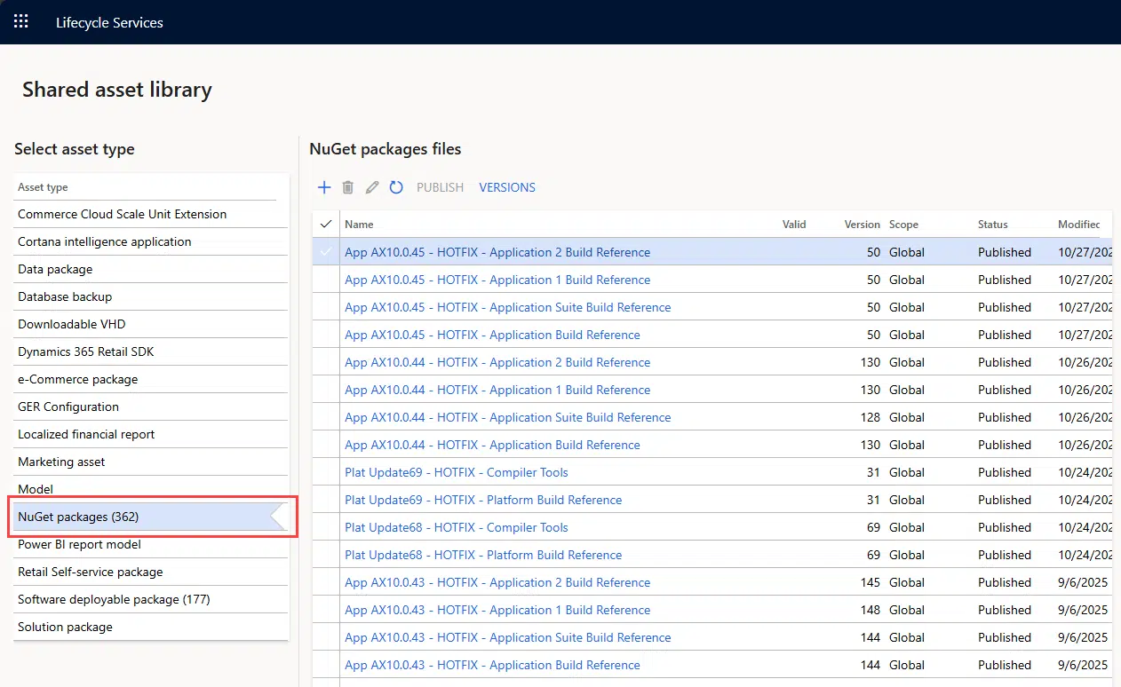Open App AX10.0.43 - HOTFIX - Application Build Reference
Image resolution: width=1121 pixels, height=687 pixels.
(x=492, y=665)
